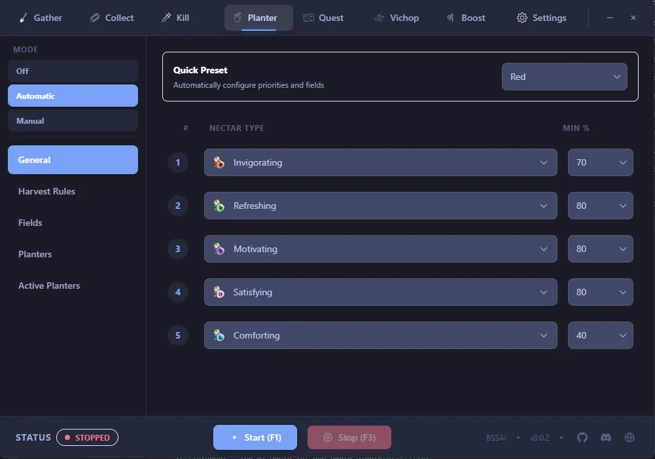Screen dimensions: 655x459
Task: Expand the Invigorating min percent 70 dropdown
Action: (600, 162)
